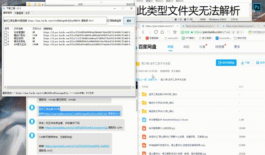Check row 4 更多优质免 in download tool
Image resolution: width=265 pixels, height=155 pixels.
6,41
